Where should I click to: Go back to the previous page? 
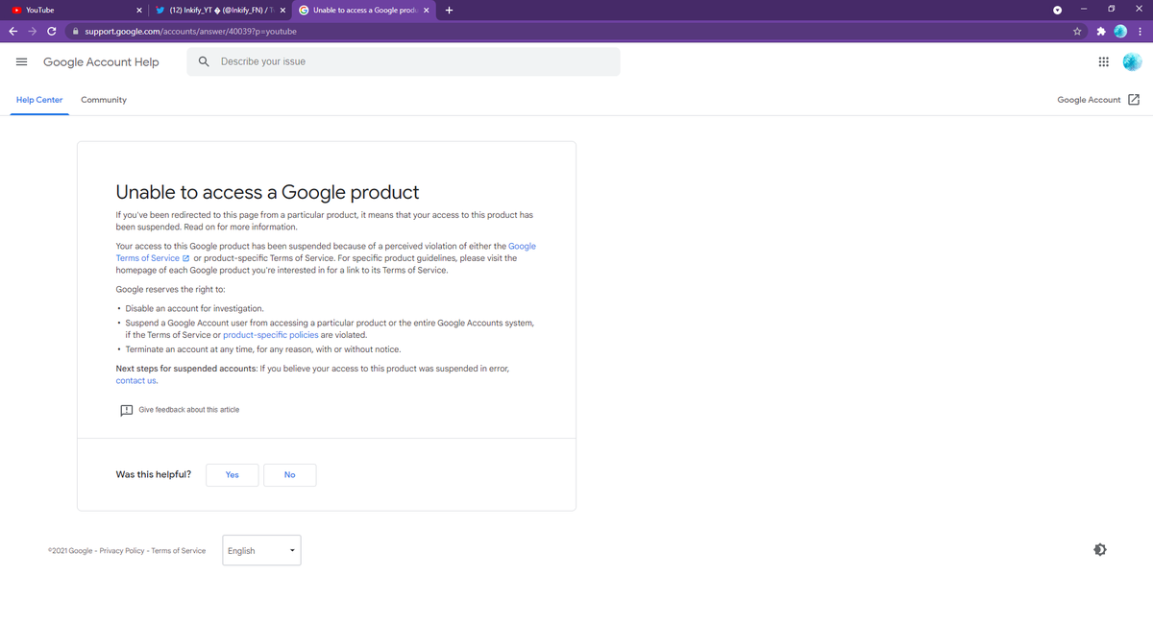coord(13,31)
